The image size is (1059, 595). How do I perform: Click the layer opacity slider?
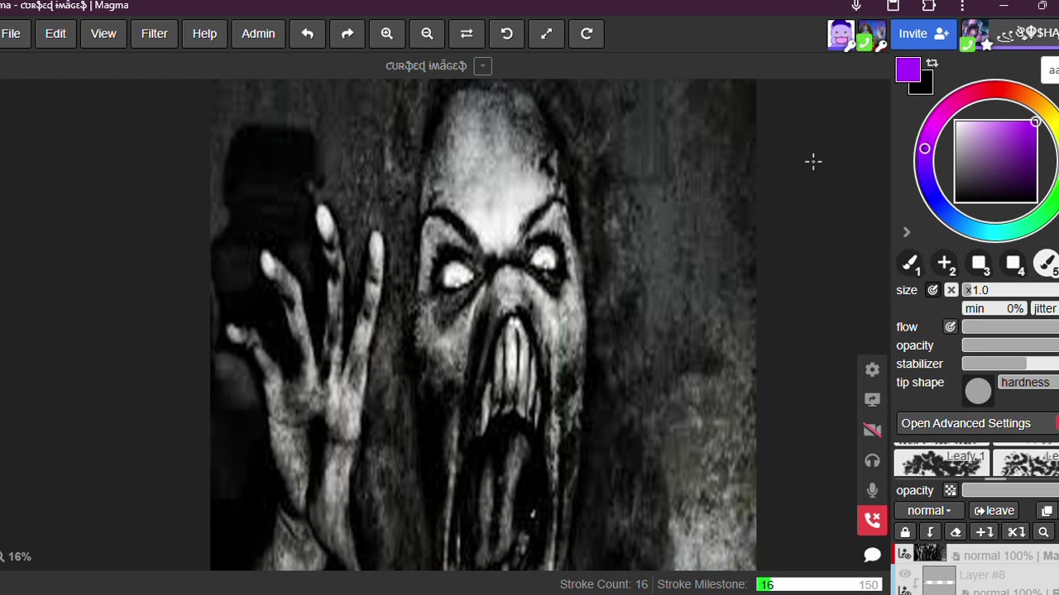(1010, 491)
